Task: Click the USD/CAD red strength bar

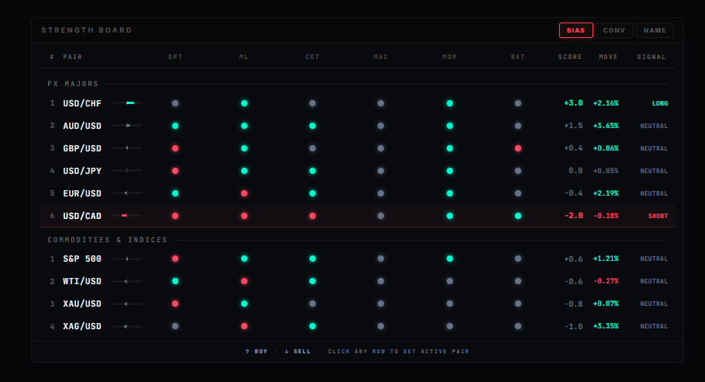Action: [126, 216]
